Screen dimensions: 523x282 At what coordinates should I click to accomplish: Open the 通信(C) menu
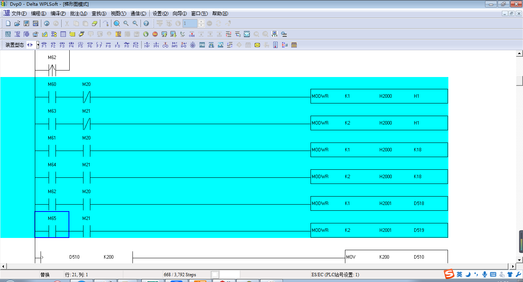click(138, 13)
